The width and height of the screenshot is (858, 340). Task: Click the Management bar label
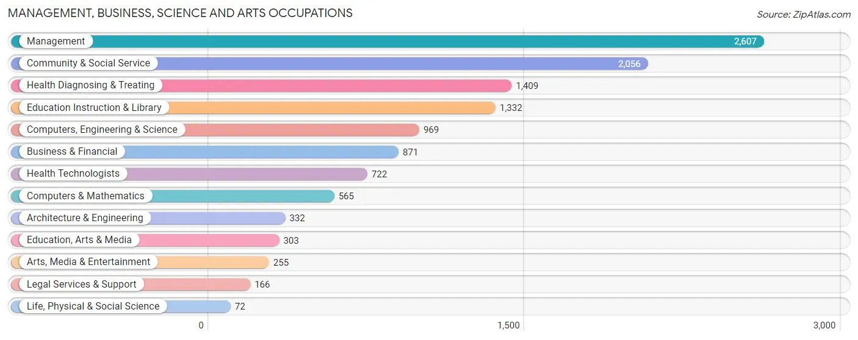click(x=56, y=41)
